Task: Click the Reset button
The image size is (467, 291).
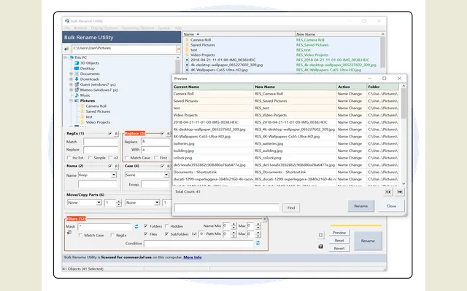Action: click(x=339, y=241)
